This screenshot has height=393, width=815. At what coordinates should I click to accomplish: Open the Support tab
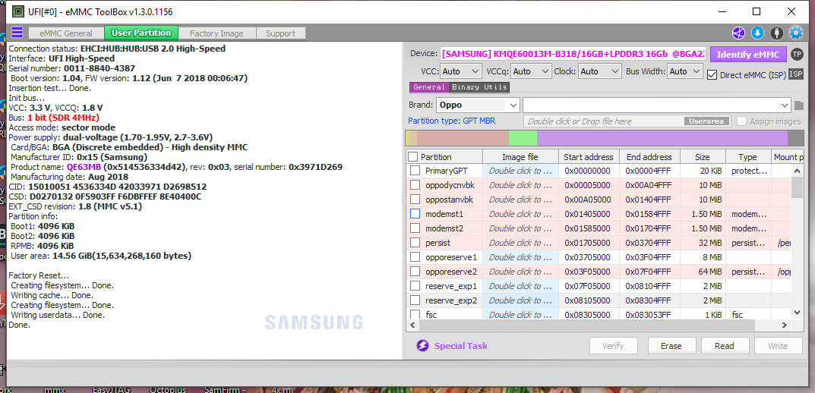[x=281, y=33]
